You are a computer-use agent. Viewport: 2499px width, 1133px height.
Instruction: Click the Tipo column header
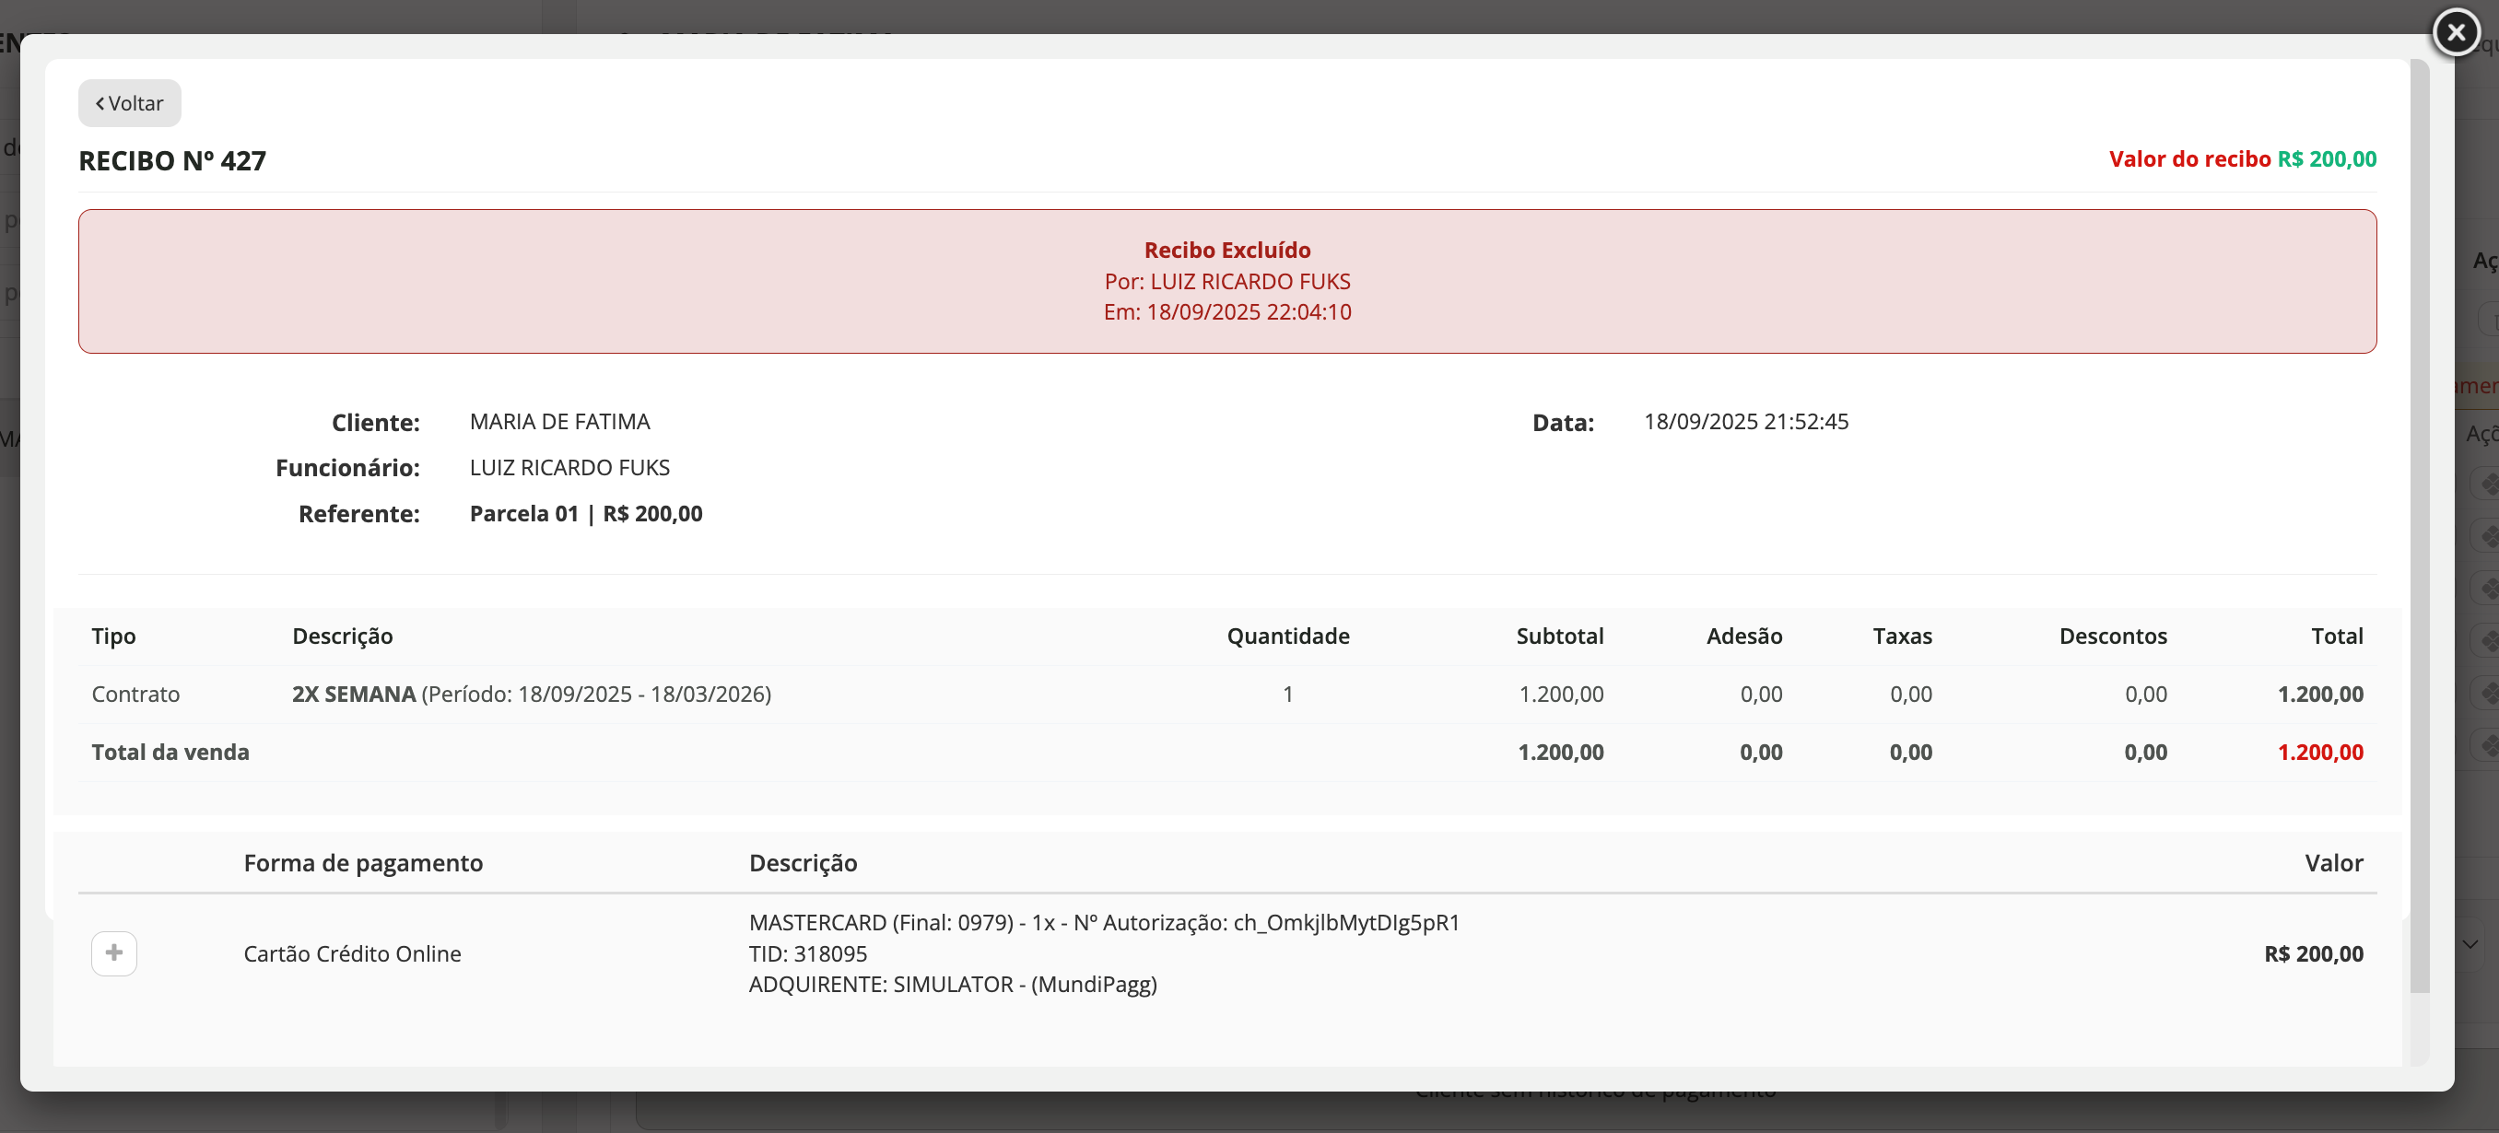113,637
